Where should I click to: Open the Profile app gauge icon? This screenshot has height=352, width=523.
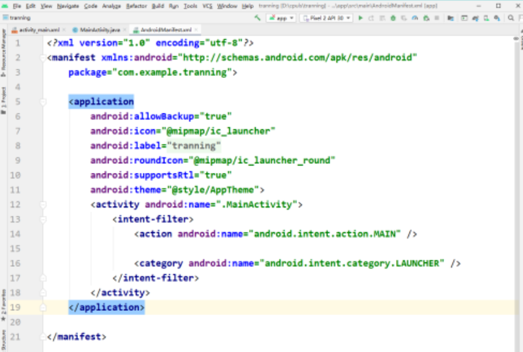pyautogui.click(x=414, y=18)
